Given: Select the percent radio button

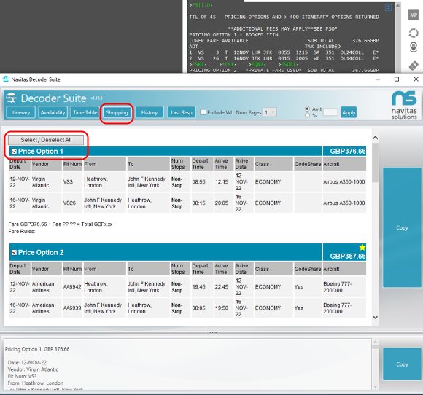Looking at the screenshot, I should pyautogui.click(x=307, y=115).
